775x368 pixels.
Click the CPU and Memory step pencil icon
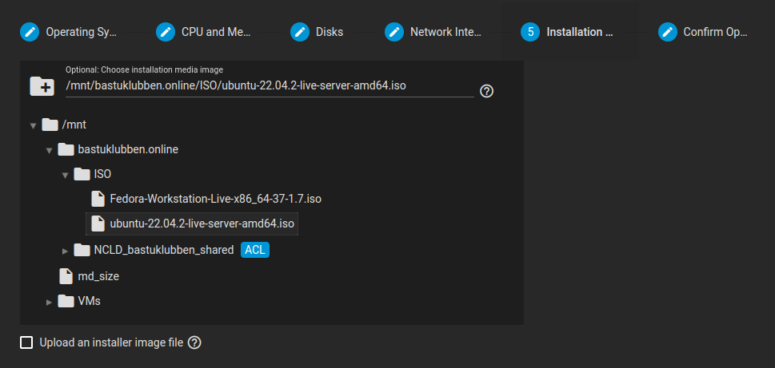[x=166, y=33]
